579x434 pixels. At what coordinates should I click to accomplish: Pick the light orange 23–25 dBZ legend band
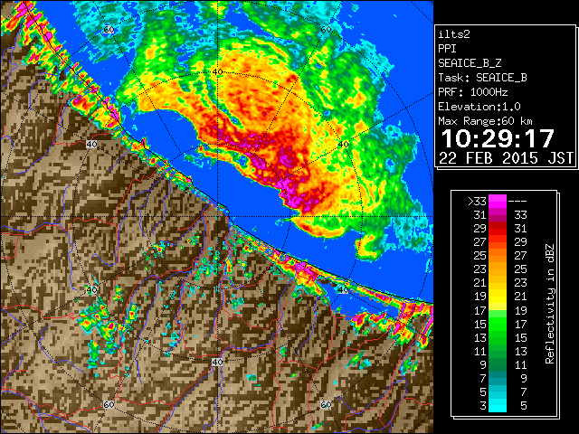498,269
